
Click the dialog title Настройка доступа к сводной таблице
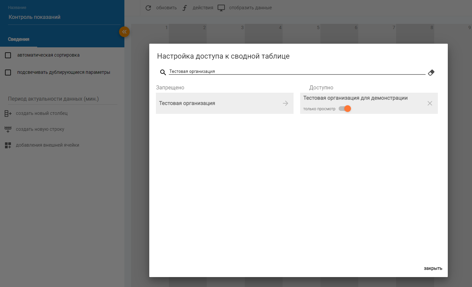[223, 56]
